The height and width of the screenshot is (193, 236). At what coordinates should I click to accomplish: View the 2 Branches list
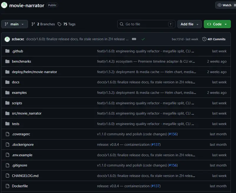coord(43,24)
